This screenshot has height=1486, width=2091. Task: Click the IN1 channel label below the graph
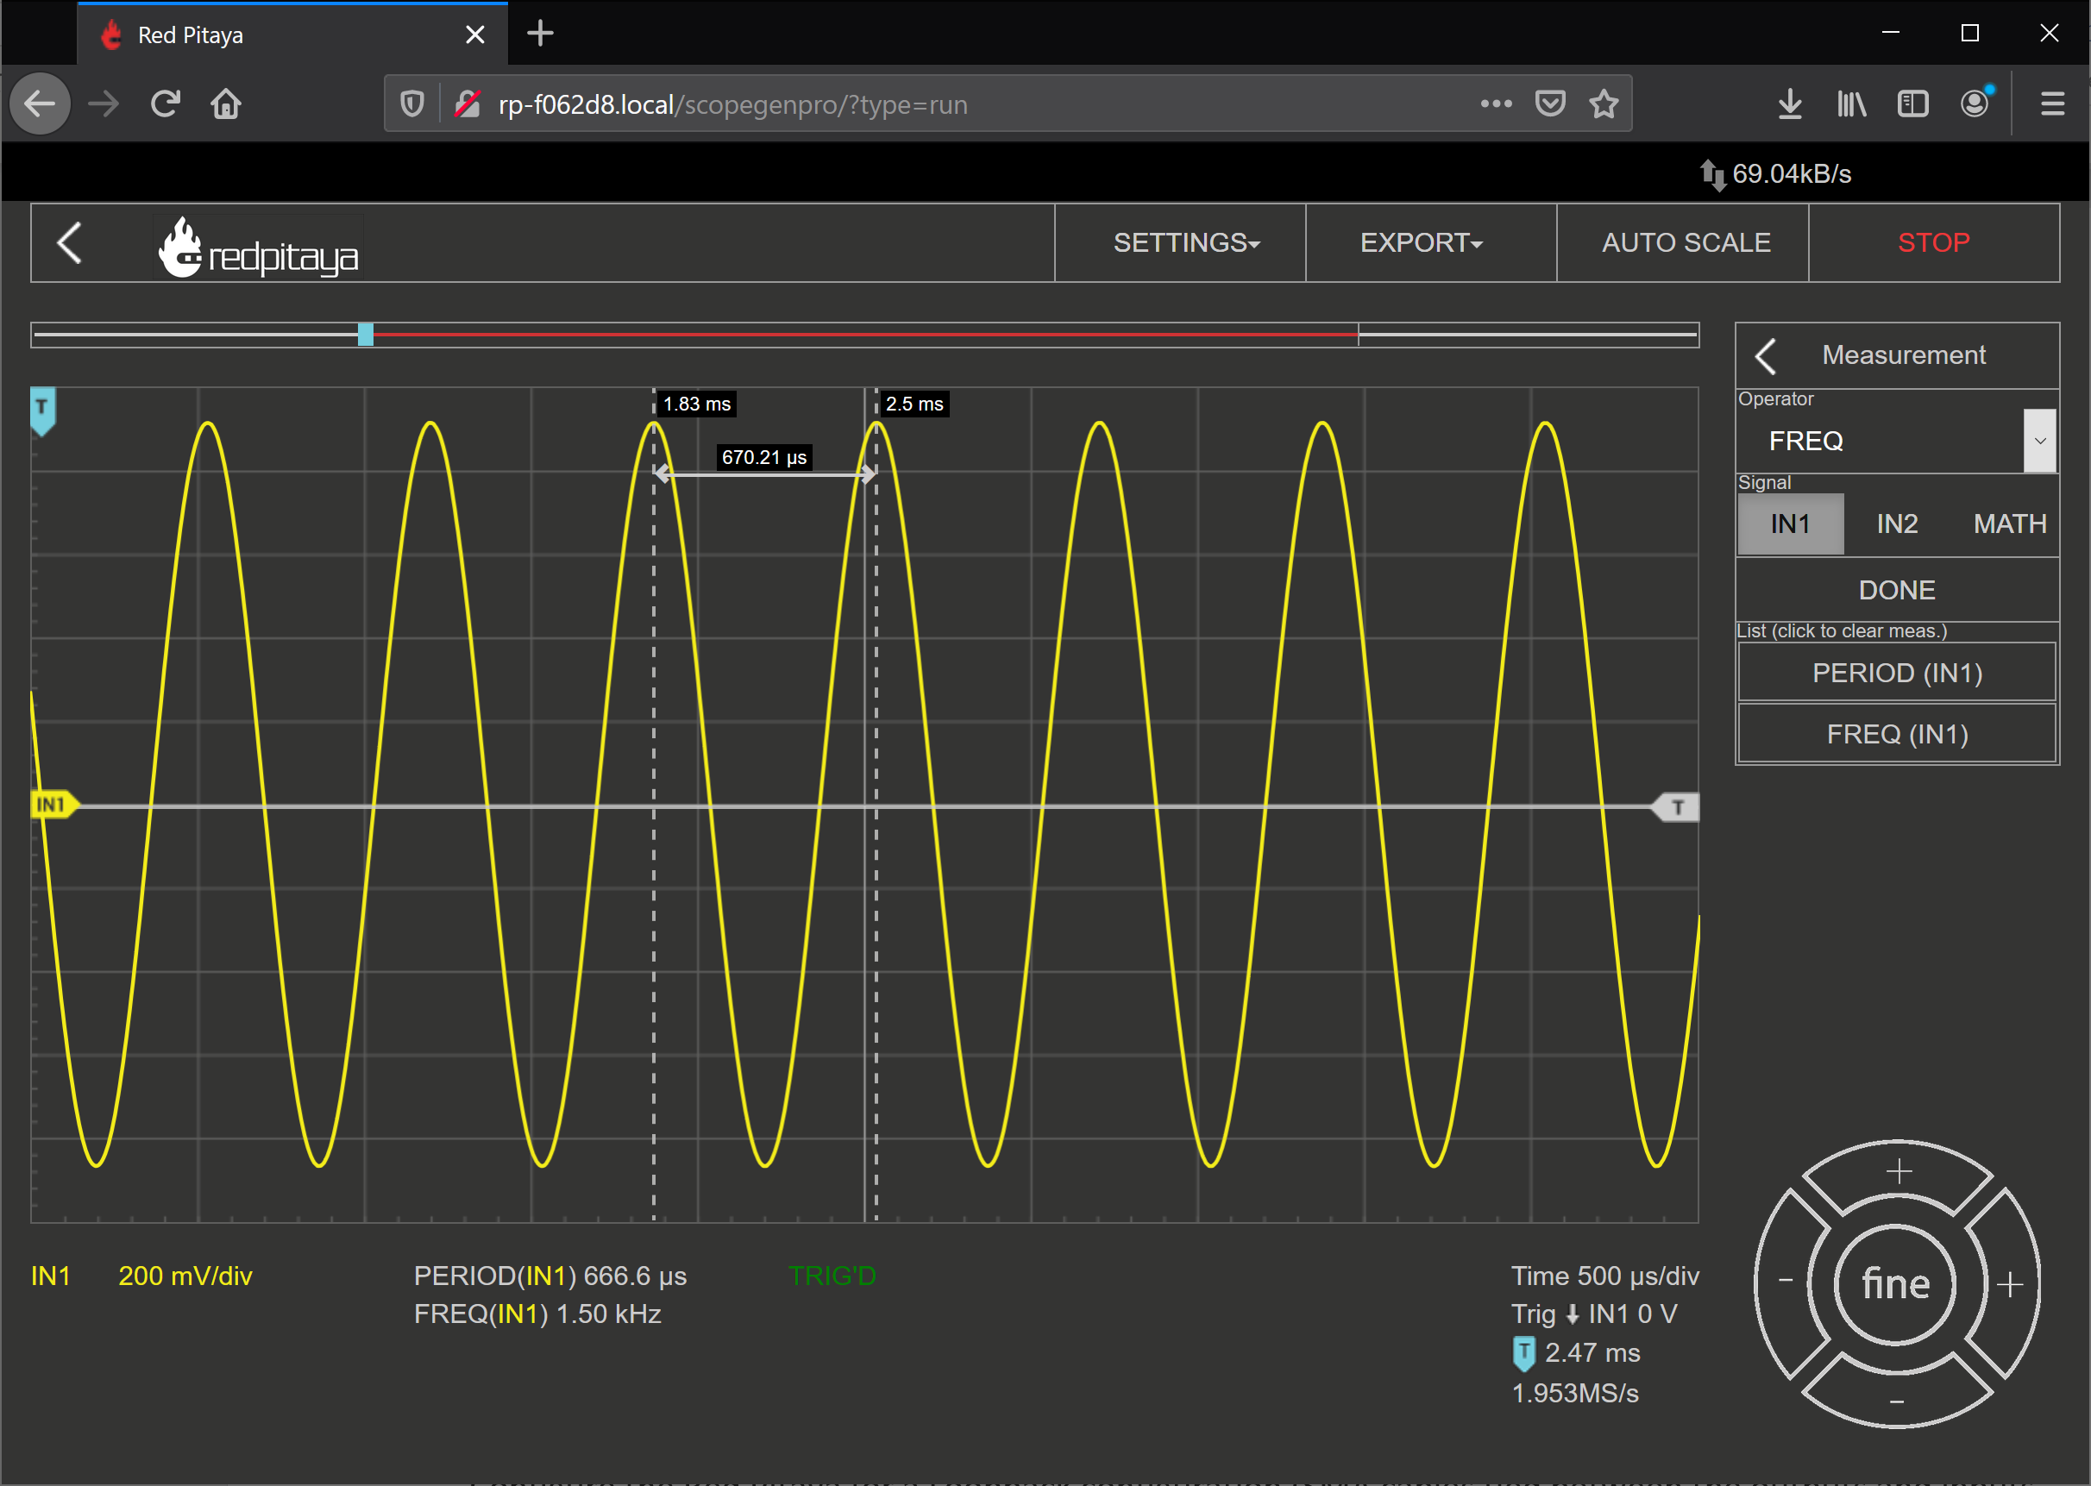tap(50, 1276)
